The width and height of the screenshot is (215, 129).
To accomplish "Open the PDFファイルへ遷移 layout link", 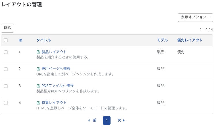I will click(x=58, y=86).
